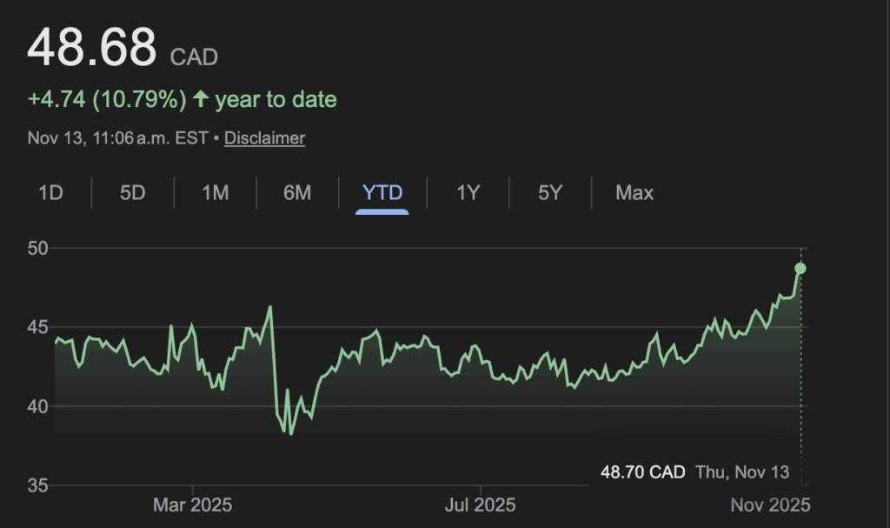Viewport: 890px width, 528px height.
Task: Open the Disclaimer link
Action: [x=264, y=137]
